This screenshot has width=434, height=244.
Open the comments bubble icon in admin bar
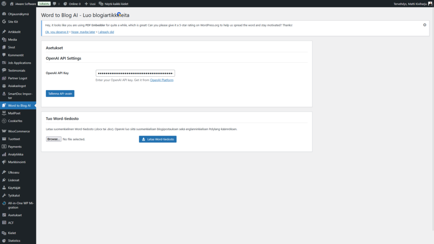[55, 4]
